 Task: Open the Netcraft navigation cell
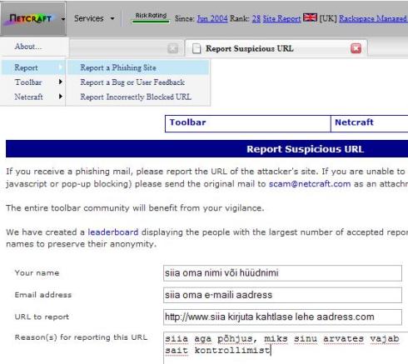[x=370, y=123]
